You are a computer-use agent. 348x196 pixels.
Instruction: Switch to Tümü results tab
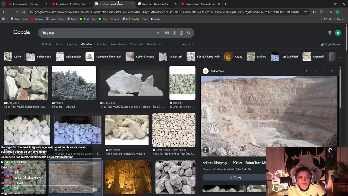(x=59, y=44)
